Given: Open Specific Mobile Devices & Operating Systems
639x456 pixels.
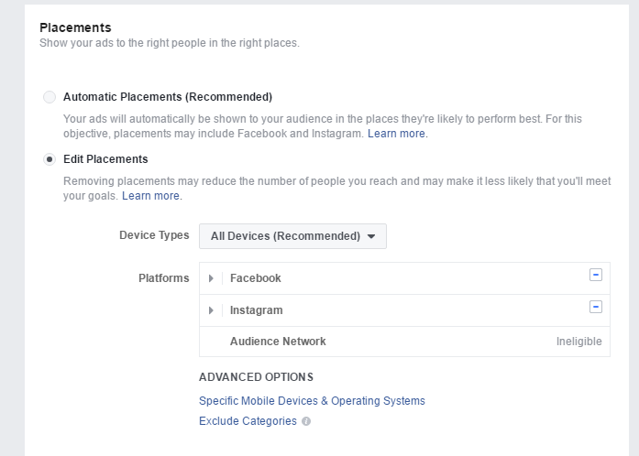Looking at the screenshot, I should pos(312,401).
